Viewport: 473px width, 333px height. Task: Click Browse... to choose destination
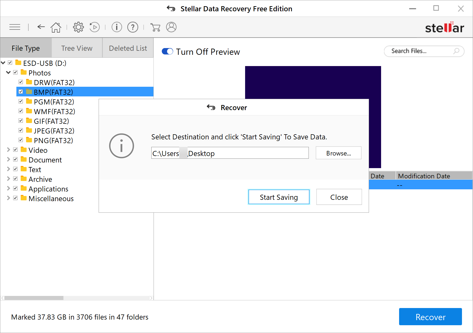coord(339,153)
